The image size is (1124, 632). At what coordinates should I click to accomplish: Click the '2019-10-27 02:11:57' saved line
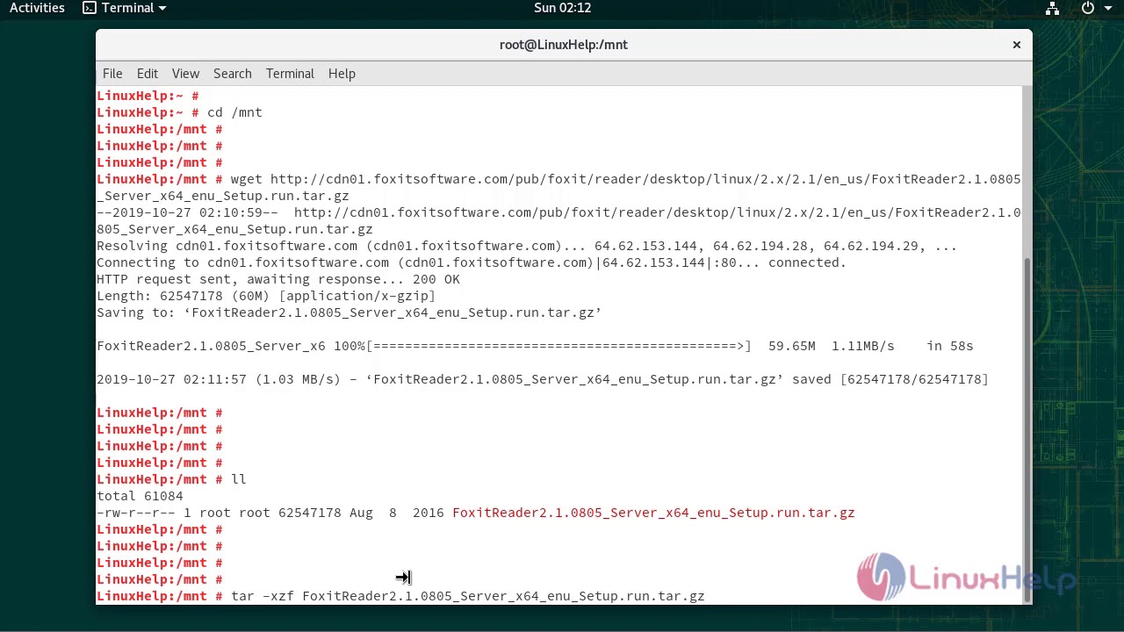pyautogui.click(x=543, y=379)
